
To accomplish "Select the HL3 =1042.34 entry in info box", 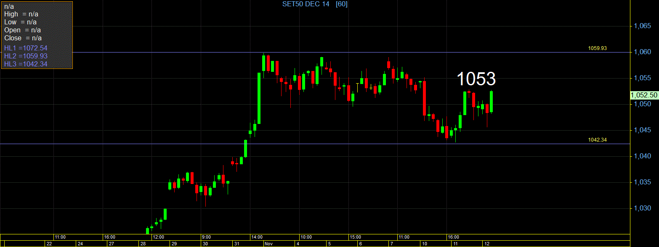I will coord(26,64).
